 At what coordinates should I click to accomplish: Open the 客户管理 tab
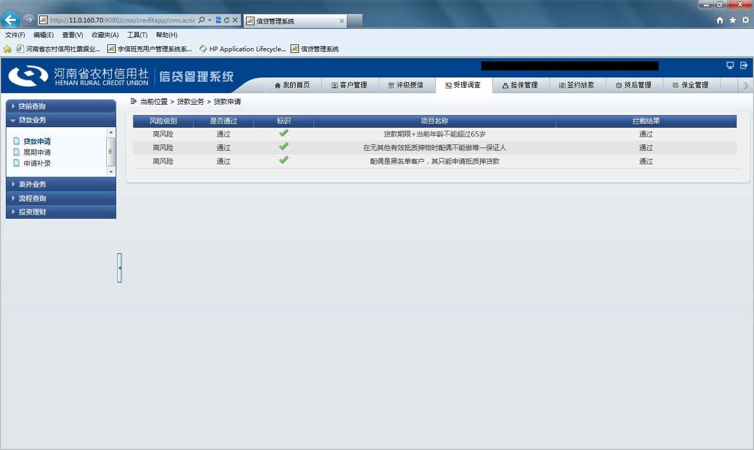349,85
